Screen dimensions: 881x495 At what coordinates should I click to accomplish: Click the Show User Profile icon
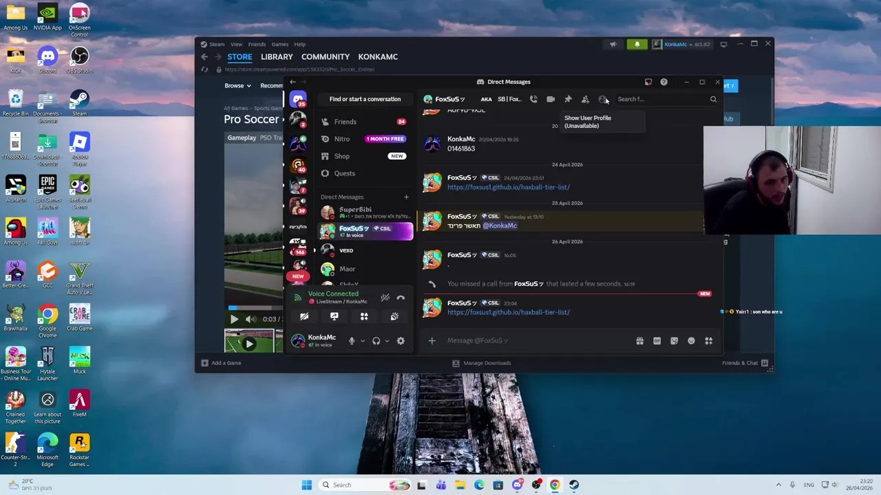point(602,99)
